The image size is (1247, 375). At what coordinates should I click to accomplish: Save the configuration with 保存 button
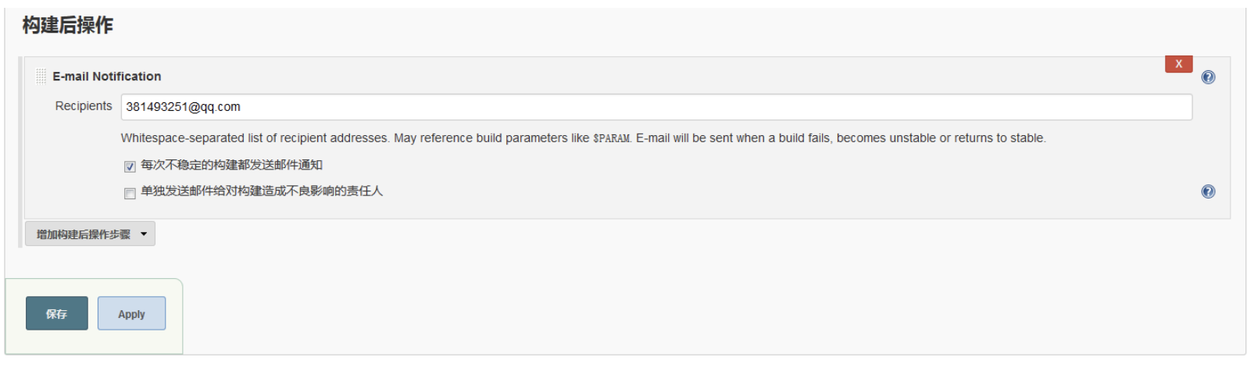click(56, 313)
